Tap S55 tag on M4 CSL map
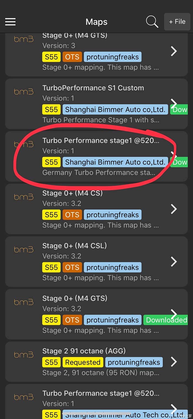Image resolution: width=193 pixels, height=419 pixels. tap(51, 267)
